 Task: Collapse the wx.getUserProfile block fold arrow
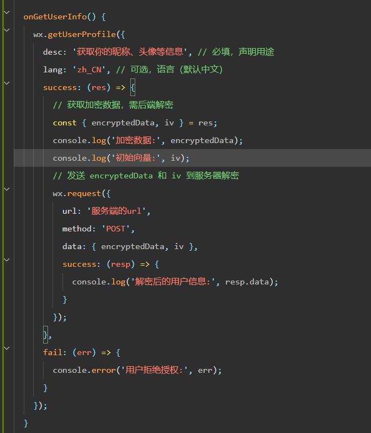(x=7, y=30)
